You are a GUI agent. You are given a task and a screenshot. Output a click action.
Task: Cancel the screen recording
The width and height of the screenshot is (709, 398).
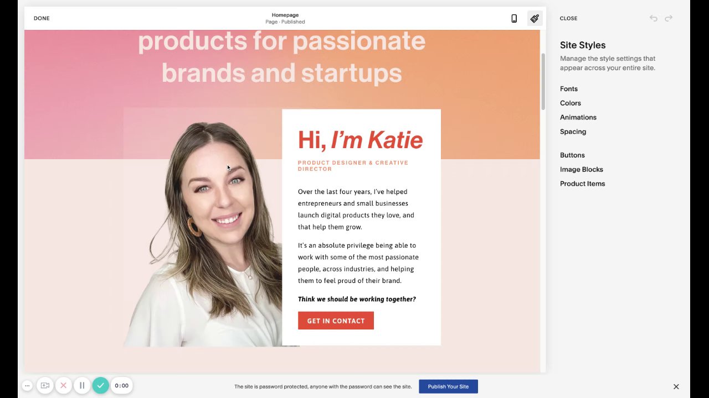click(63, 385)
